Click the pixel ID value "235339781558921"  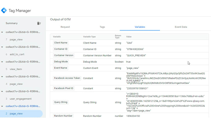point(137,88)
